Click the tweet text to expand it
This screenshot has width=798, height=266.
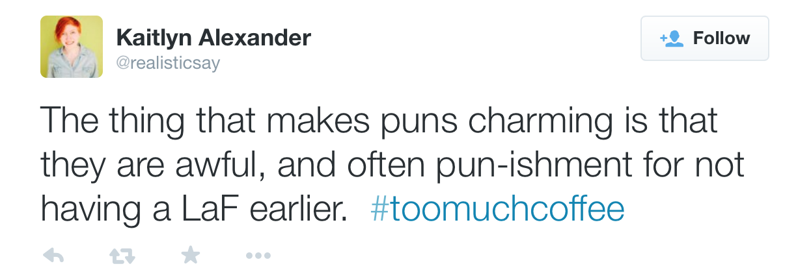(x=392, y=165)
